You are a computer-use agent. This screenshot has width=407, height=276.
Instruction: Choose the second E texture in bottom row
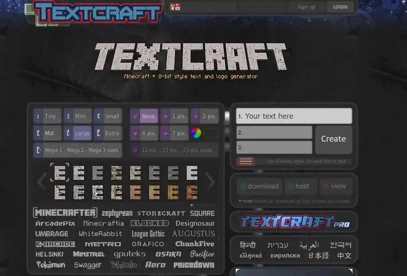point(79,192)
